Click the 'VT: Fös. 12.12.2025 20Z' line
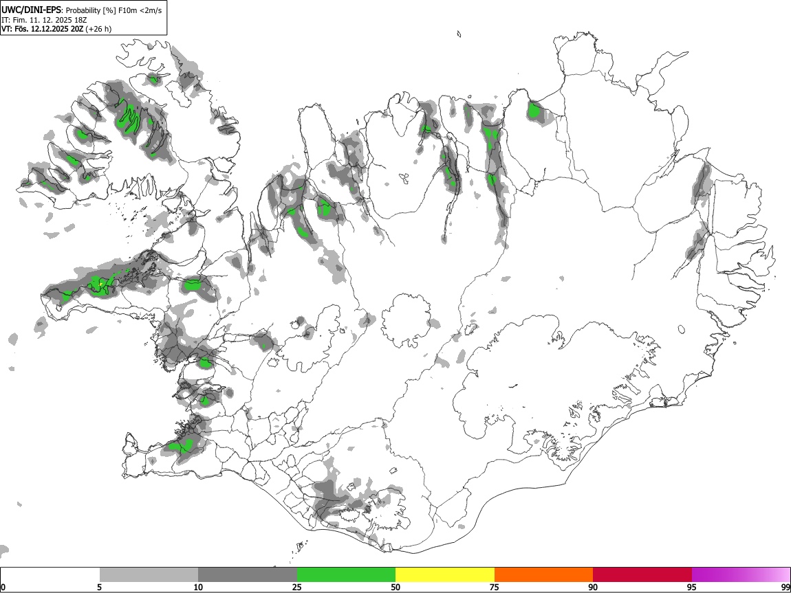 point(42,29)
